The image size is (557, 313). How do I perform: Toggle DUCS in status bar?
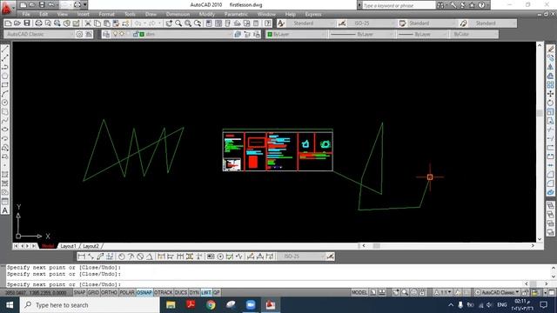click(181, 292)
